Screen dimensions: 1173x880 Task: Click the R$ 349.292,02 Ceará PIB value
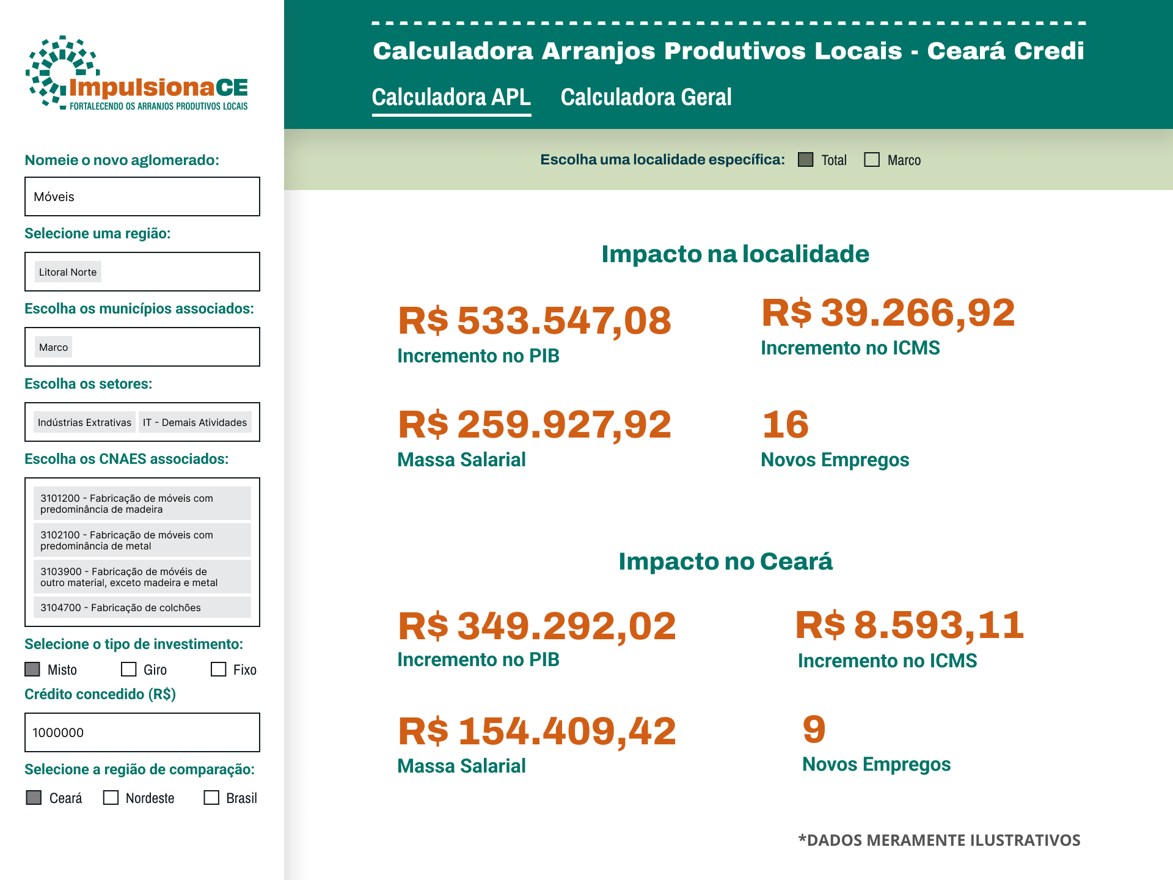tap(537, 626)
